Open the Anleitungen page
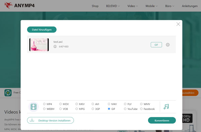Viewport: 201px width, 132px height. 190,6
